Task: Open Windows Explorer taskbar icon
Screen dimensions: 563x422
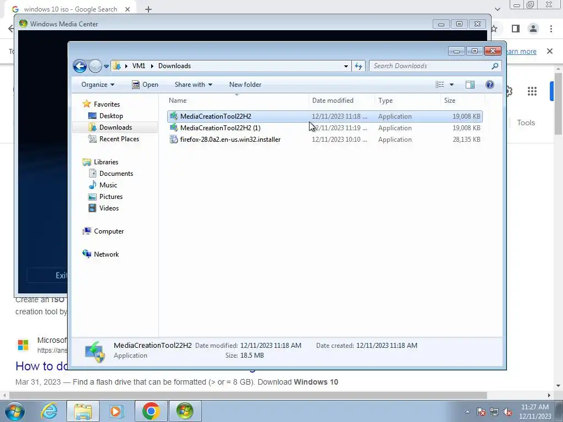Action: [x=83, y=411]
